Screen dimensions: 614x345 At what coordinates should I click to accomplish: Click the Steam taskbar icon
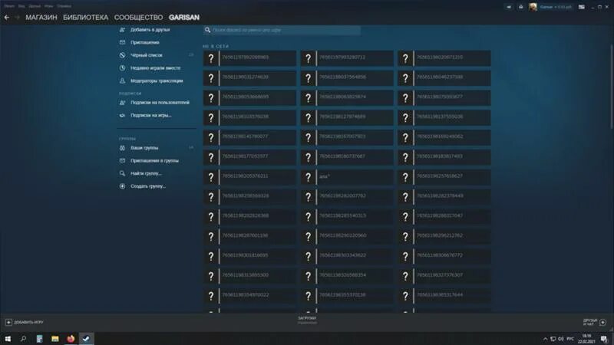(86, 339)
